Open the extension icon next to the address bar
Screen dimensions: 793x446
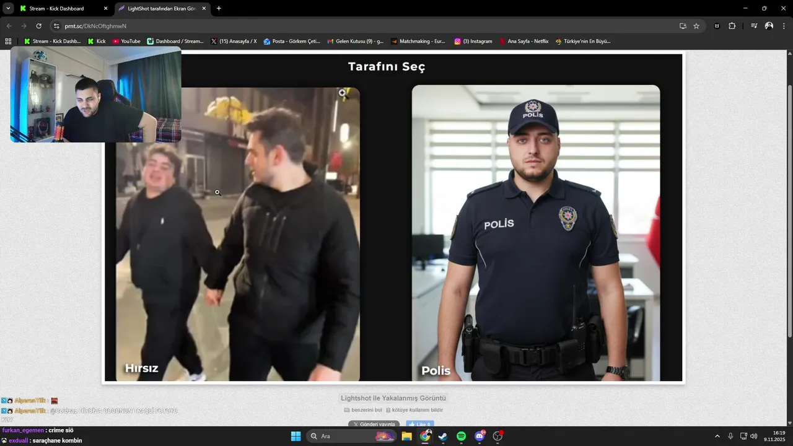click(x=717, y=26)
